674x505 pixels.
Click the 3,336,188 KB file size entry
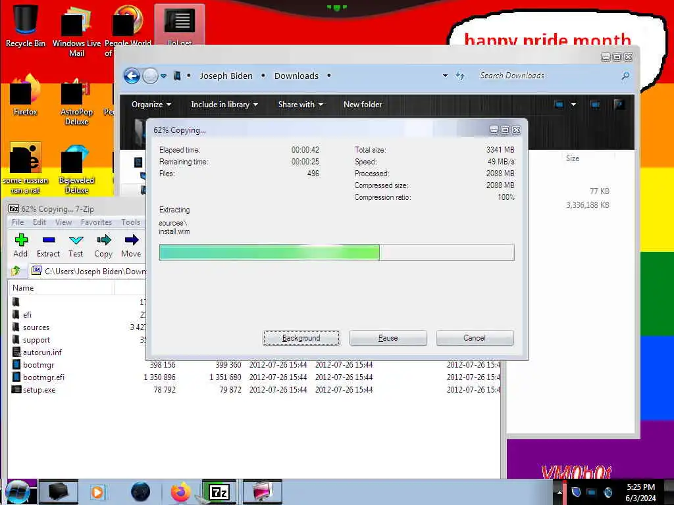tap(588, 205)
